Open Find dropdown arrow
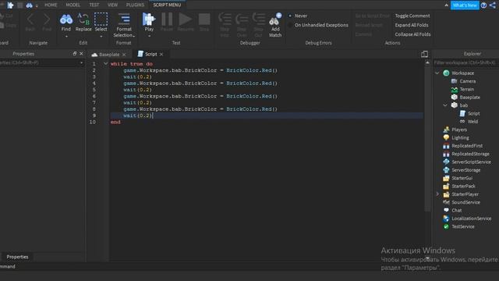 (66, 36)
